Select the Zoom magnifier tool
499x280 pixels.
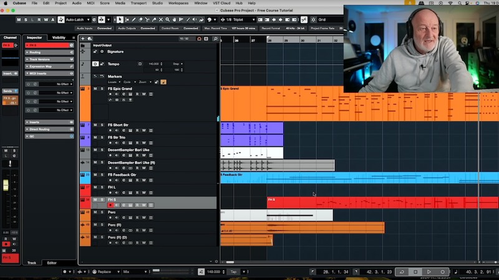[167, 20]
